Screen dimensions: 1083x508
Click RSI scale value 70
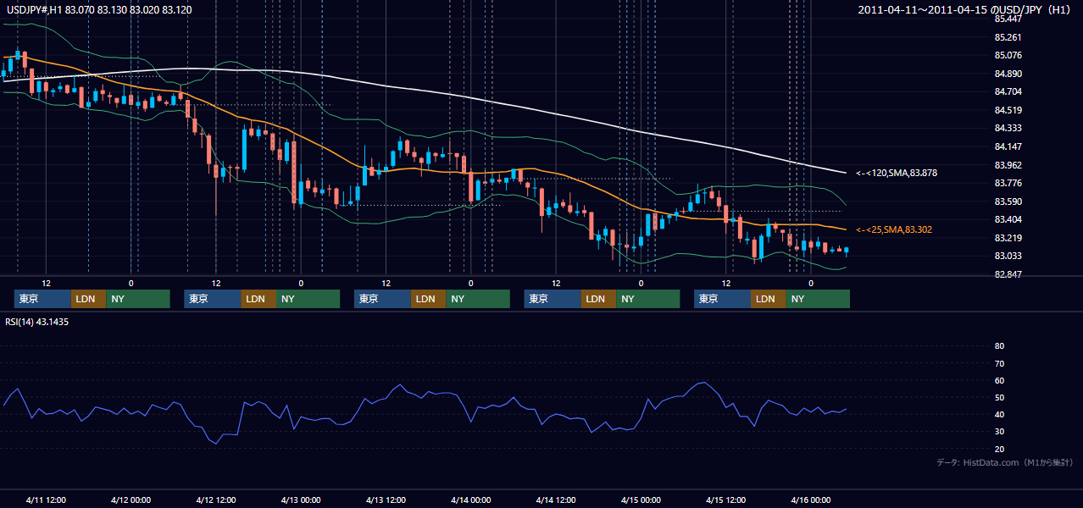click(999, 363)
